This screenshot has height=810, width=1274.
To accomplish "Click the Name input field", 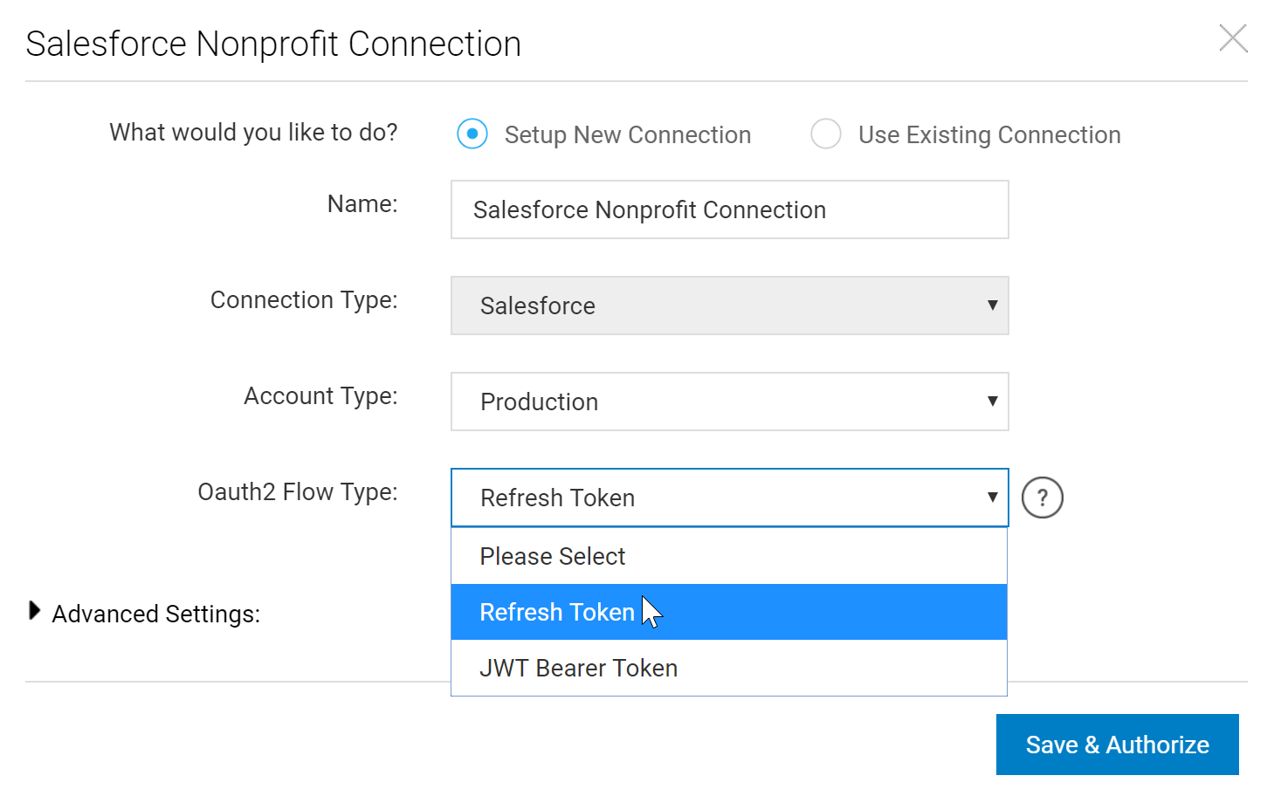I will click(x=730, y=209).
